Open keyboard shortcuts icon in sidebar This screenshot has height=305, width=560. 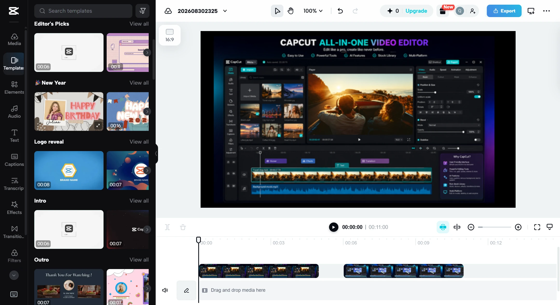coord(14,294)
